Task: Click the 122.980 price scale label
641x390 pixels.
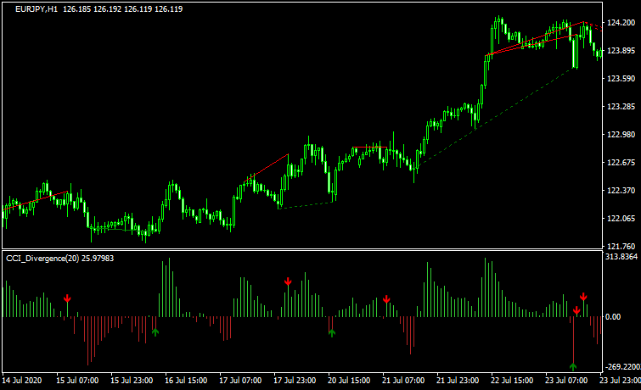Action: (x=621, y=135)
